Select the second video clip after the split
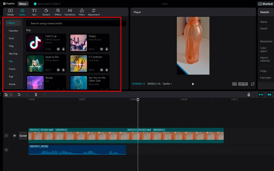Viewport: 274px width, 171px height. (175, 135)
